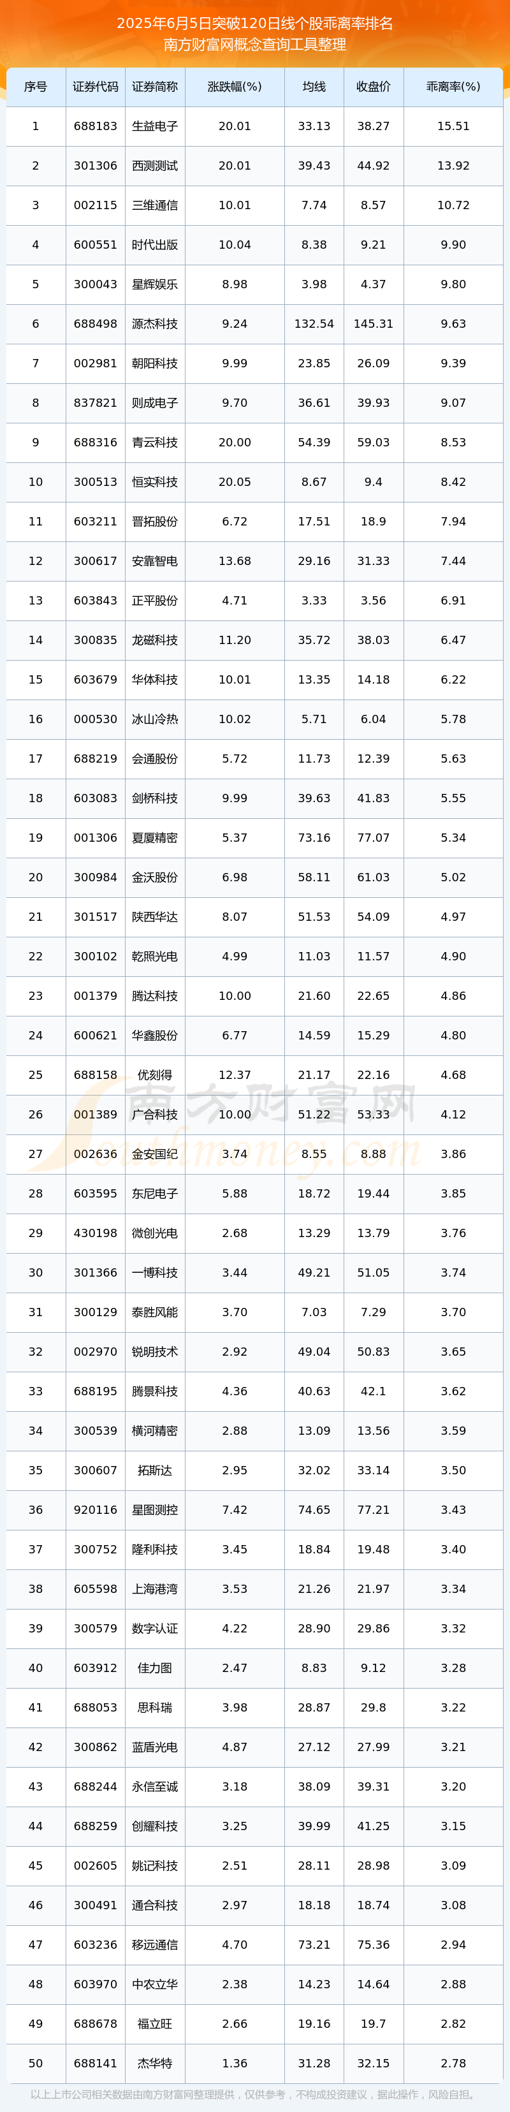Click stock name 金安国纪
This screenshot has height=2112, width=510.
[x=155, y=1154]
